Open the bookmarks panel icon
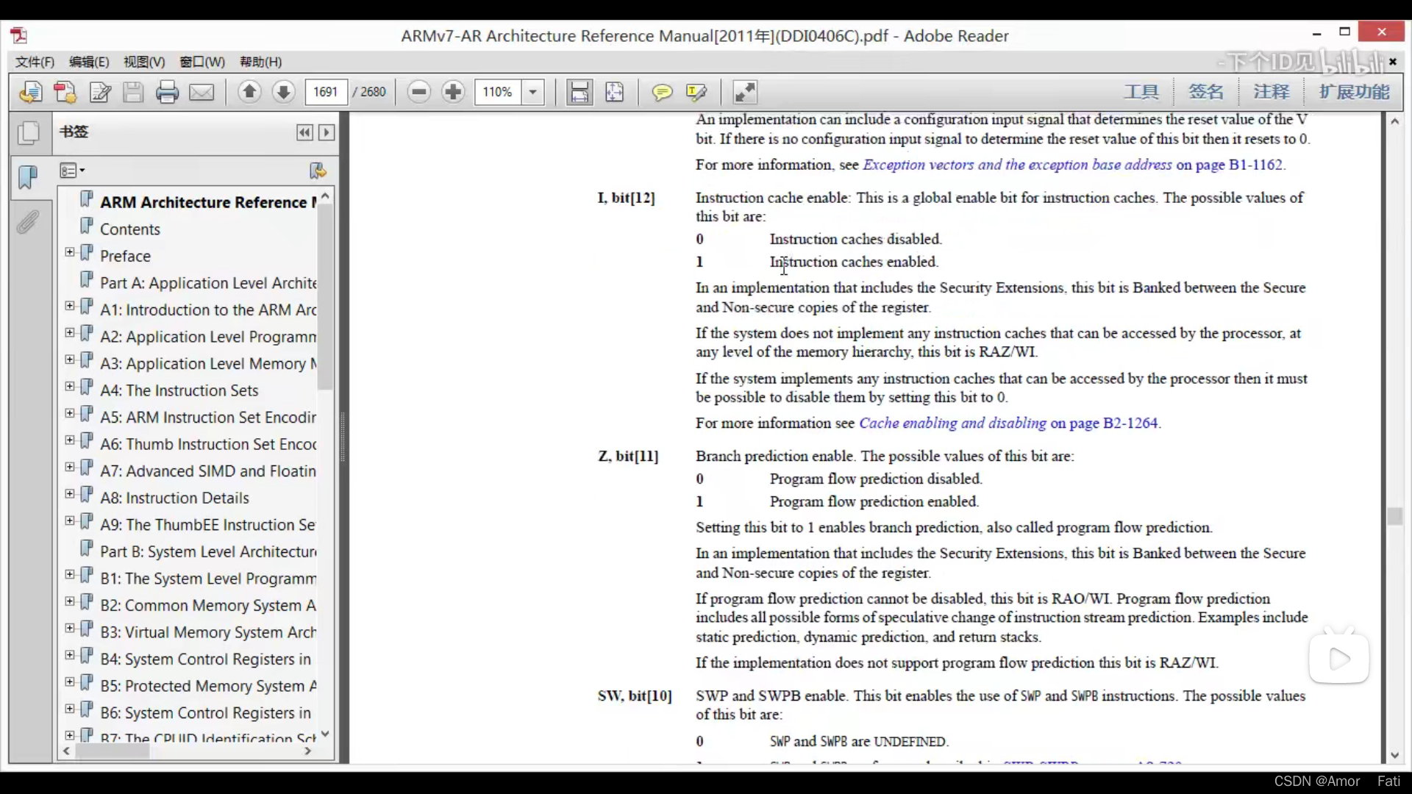The image size is (1412, 794). coord(28,176)
